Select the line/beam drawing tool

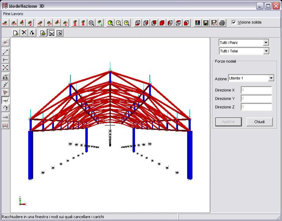pyautogui.click(x=6, y=52)
